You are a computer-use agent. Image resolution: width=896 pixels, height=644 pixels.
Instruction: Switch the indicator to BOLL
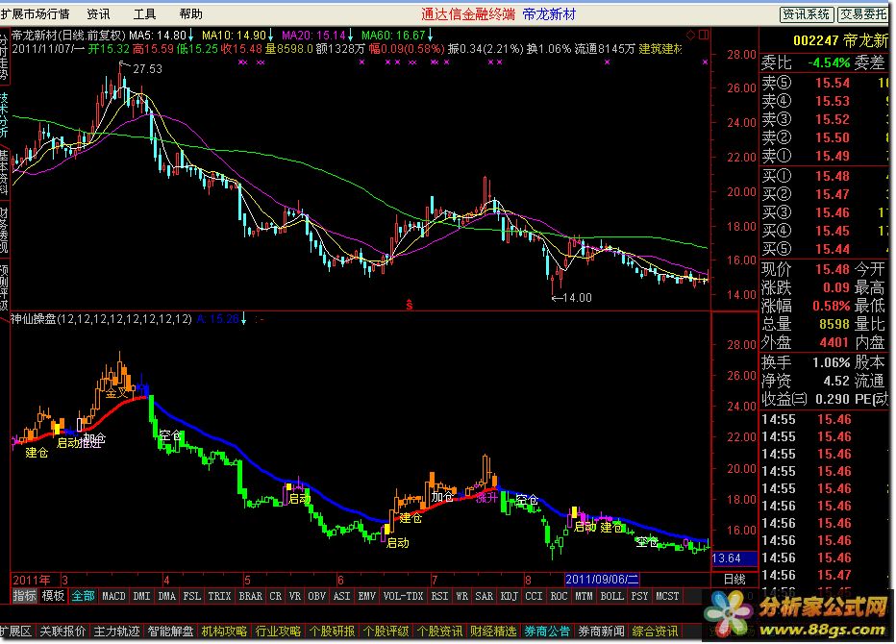tap(612, 596)
